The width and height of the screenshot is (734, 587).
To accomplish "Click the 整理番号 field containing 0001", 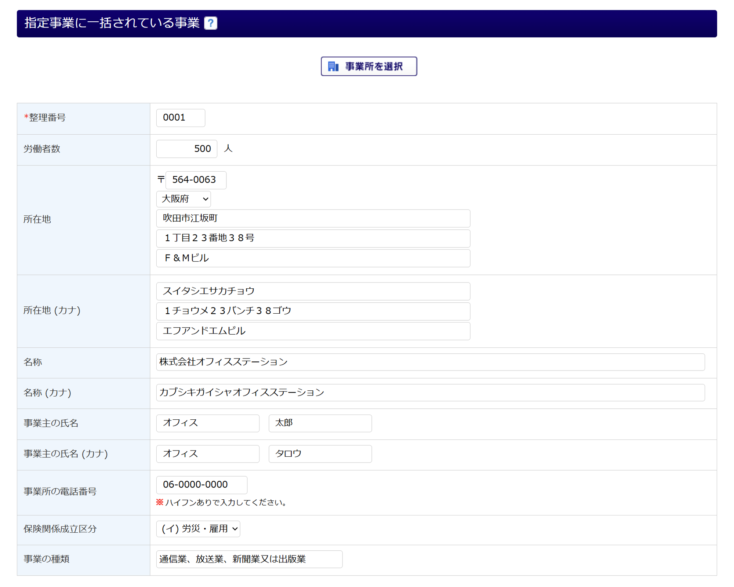I will coord(180,118).
